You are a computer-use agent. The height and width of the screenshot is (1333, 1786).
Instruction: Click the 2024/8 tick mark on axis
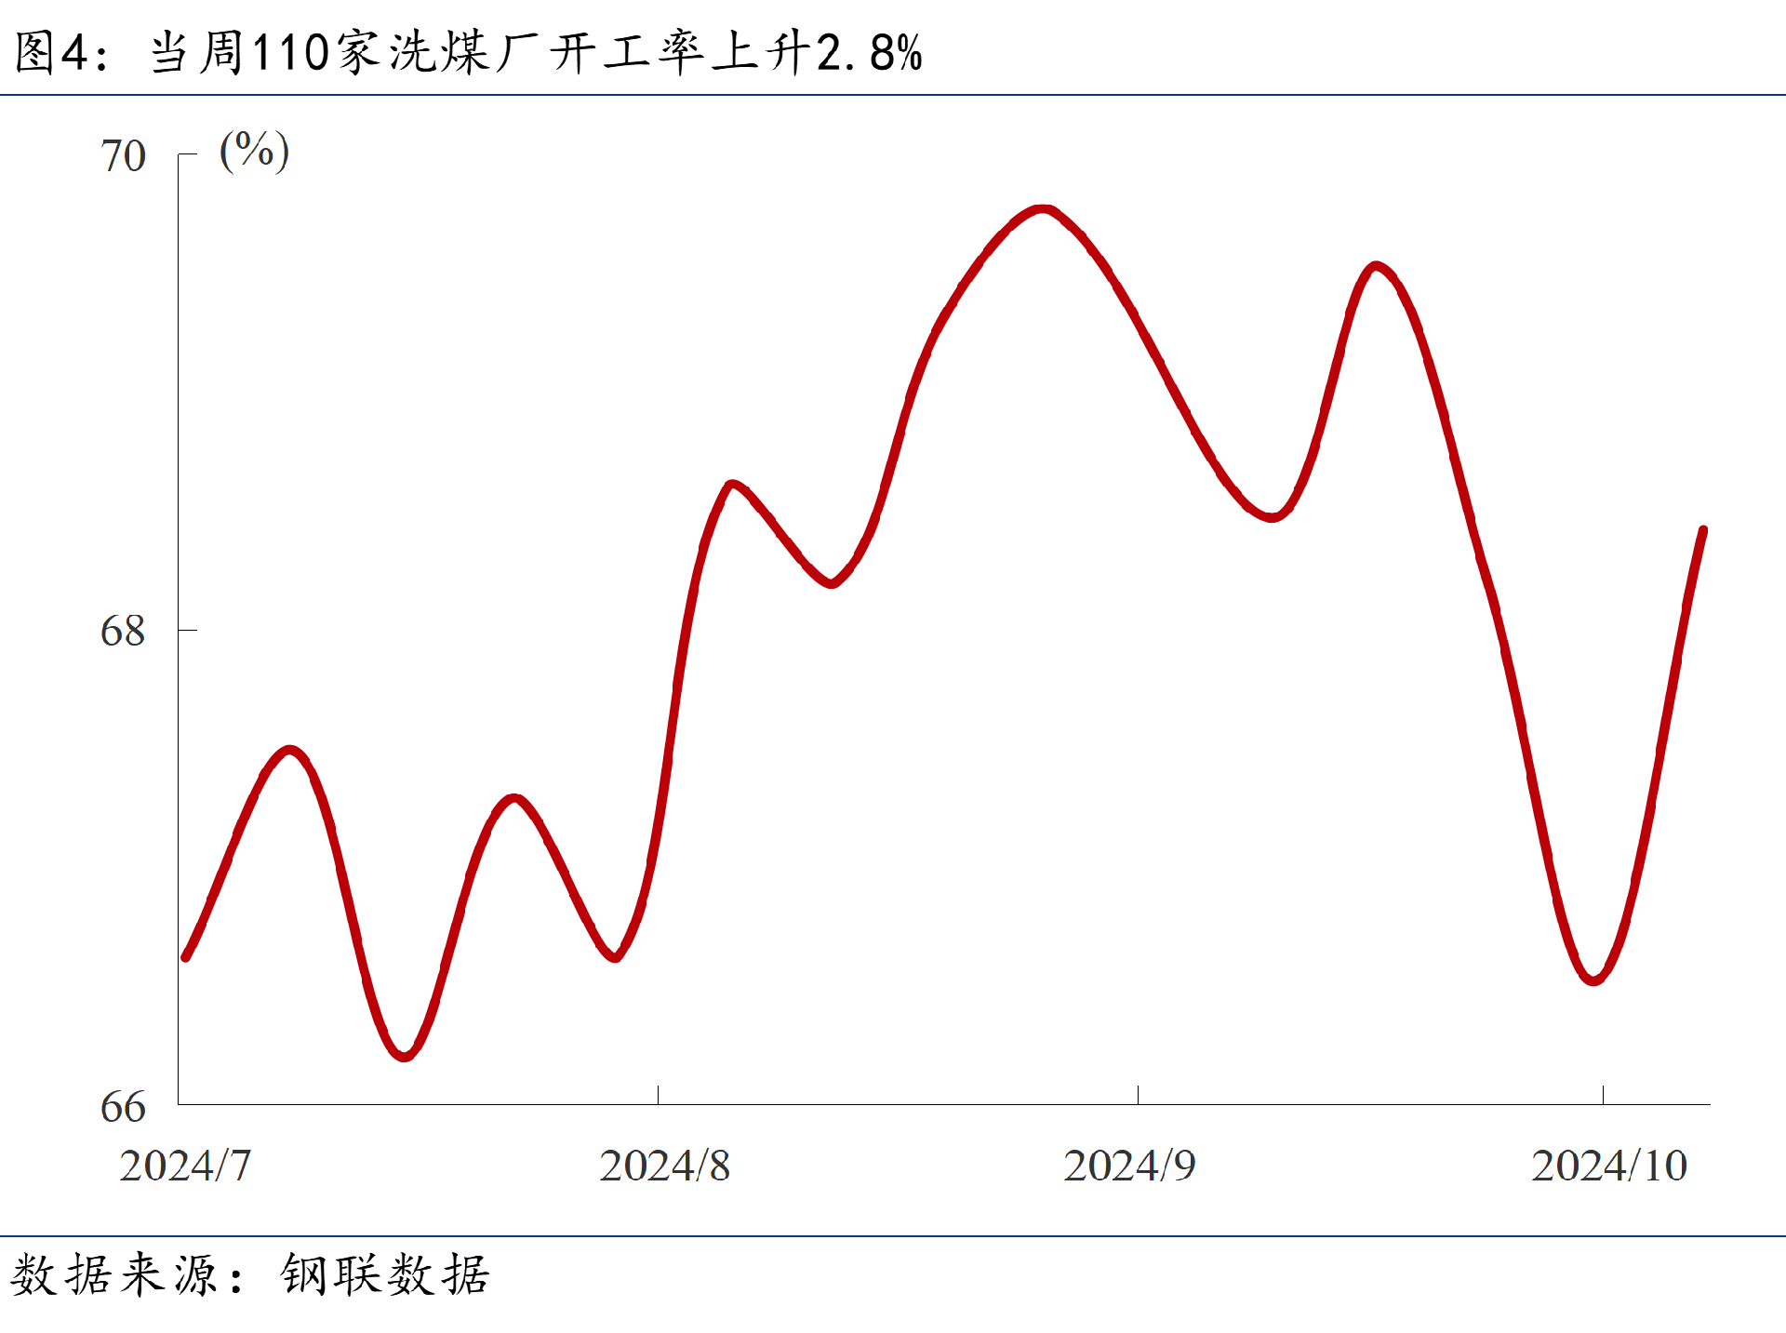click(659, 1095)
